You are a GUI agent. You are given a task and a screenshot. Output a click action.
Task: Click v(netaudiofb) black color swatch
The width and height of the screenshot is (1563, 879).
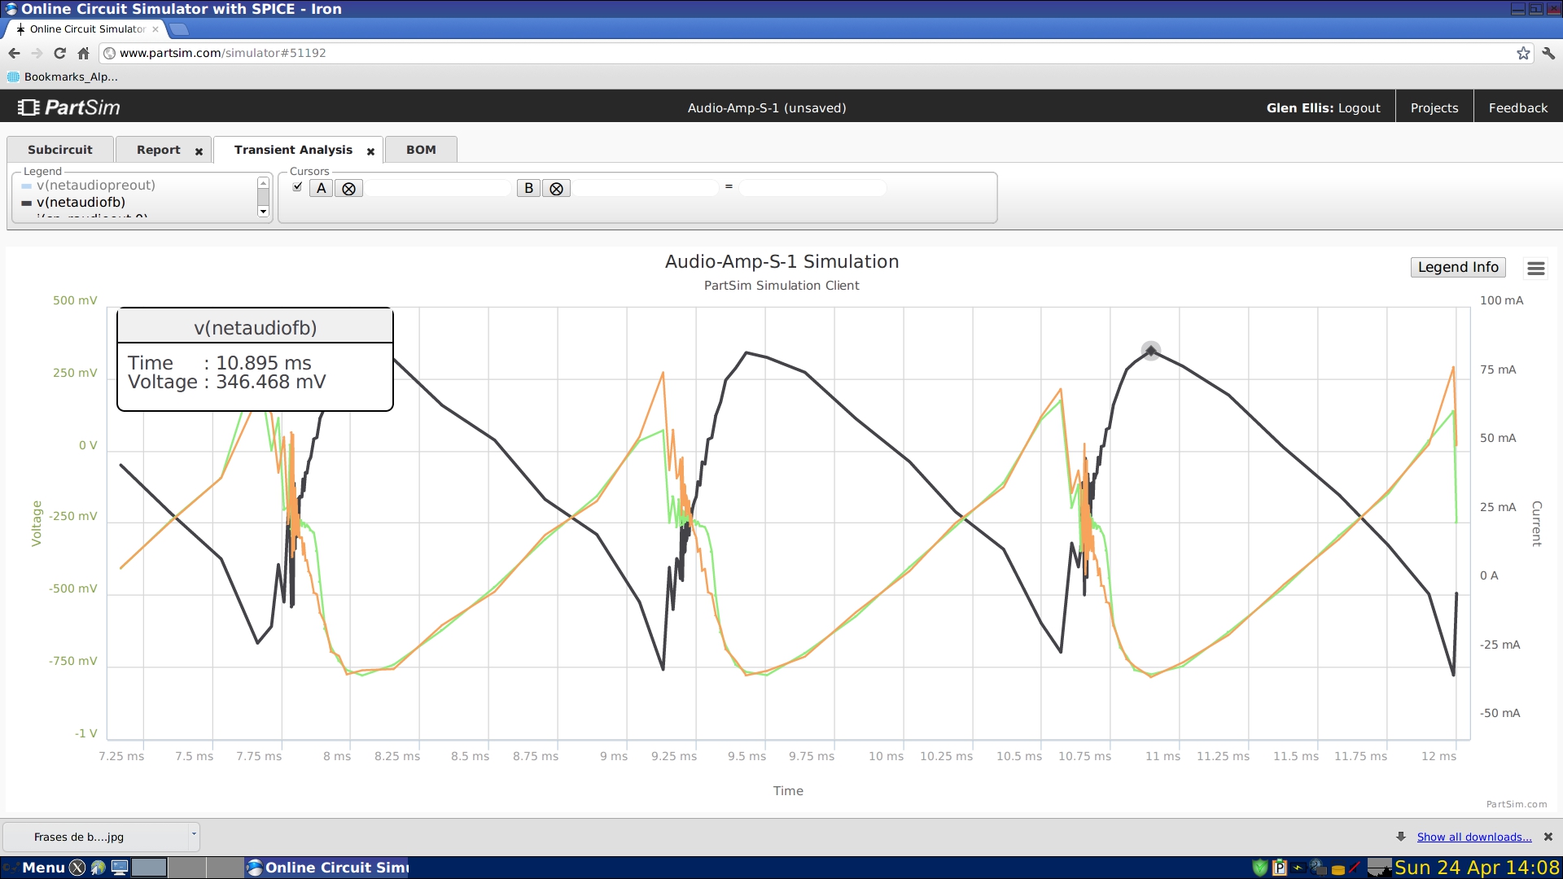tap(26, 203)
